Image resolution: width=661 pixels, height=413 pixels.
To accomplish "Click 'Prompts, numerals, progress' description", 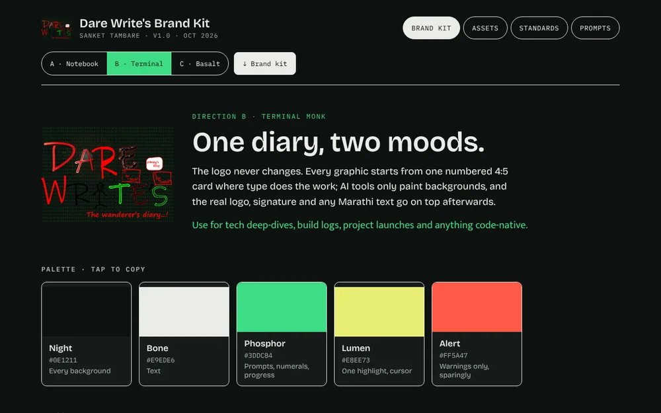I will tap(276, 371).
